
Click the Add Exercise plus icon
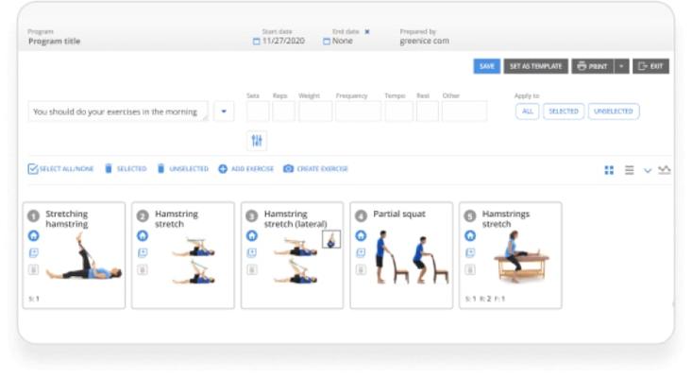click(x=223, y=169)
